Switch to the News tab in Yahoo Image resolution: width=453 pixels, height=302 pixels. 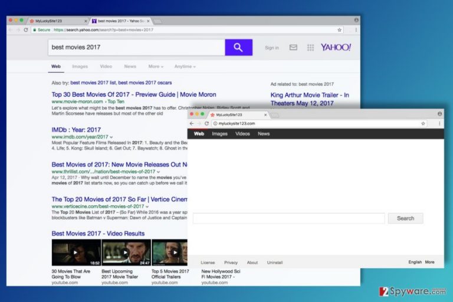[x=130, y=67]
